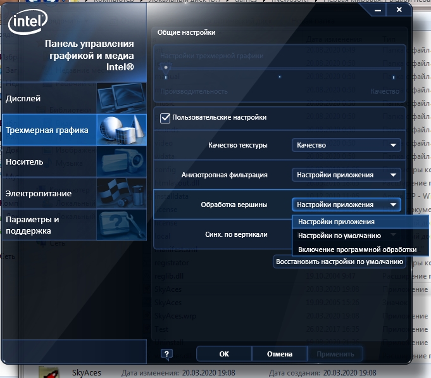Click the slider Качество end tick
This screenshot has width=431, height=378.
394,77
